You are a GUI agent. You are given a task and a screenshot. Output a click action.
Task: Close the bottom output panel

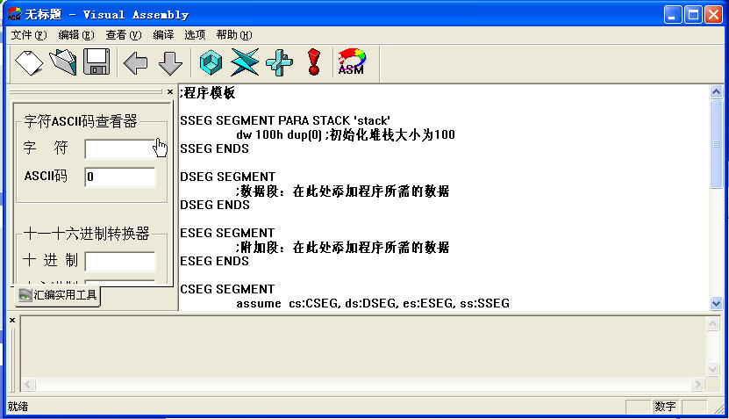12,321
